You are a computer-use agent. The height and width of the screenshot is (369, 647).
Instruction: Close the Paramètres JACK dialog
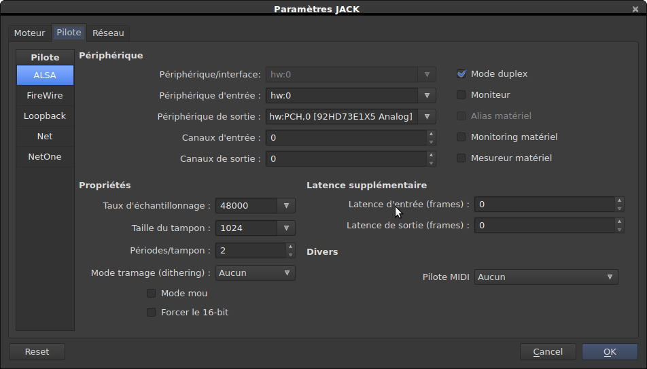coord(635,9)
